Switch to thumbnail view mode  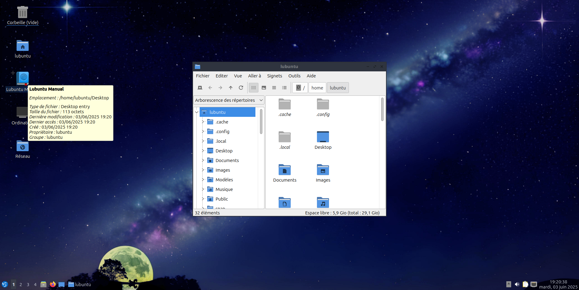pyautogui.click(x=264, y=88)
